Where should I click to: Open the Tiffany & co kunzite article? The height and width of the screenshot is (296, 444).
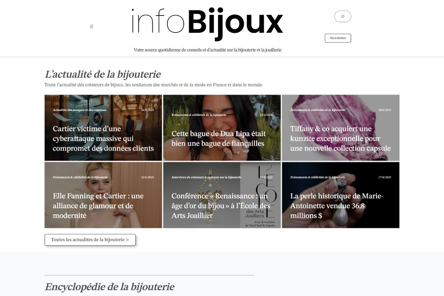[341, 138]
